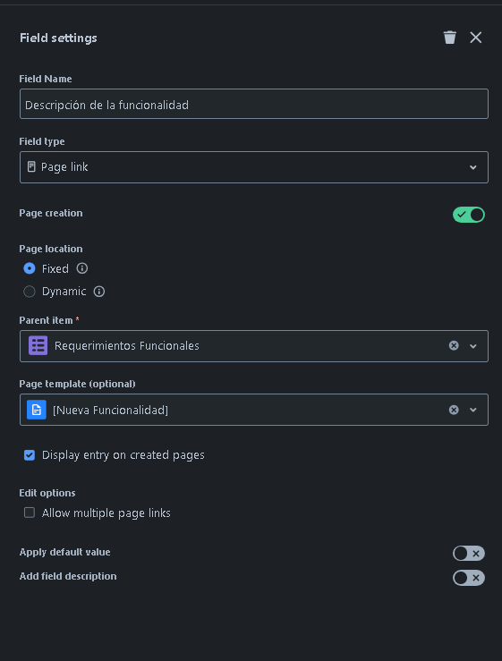Click the Page link type icon
502x661 pixels.
(x=31, y=166)
